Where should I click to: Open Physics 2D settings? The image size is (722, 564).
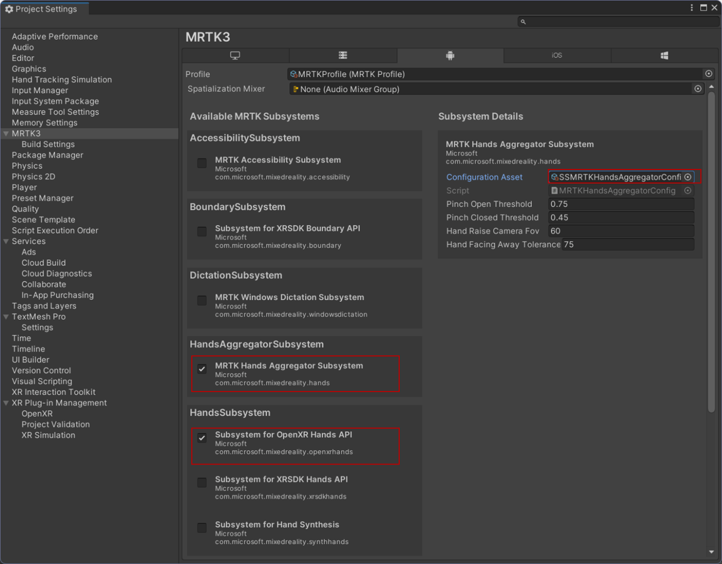34,177
